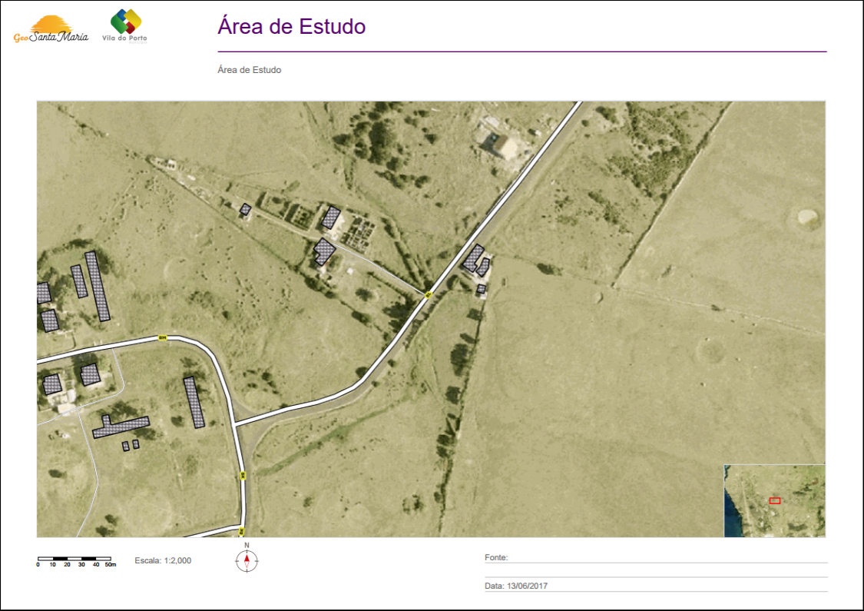Click the north arrow compass icon
864x611 pixels.
[247, 560]
